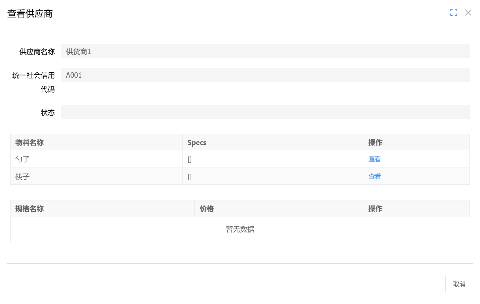The width and height of the screenshot is (480, 304).
Task: Click the 操作 header in materials table
Action: point(375,142)
